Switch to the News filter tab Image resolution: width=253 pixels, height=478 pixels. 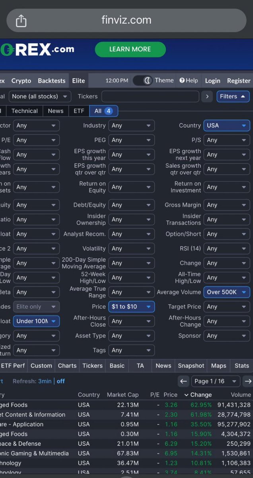coord(56,111)
